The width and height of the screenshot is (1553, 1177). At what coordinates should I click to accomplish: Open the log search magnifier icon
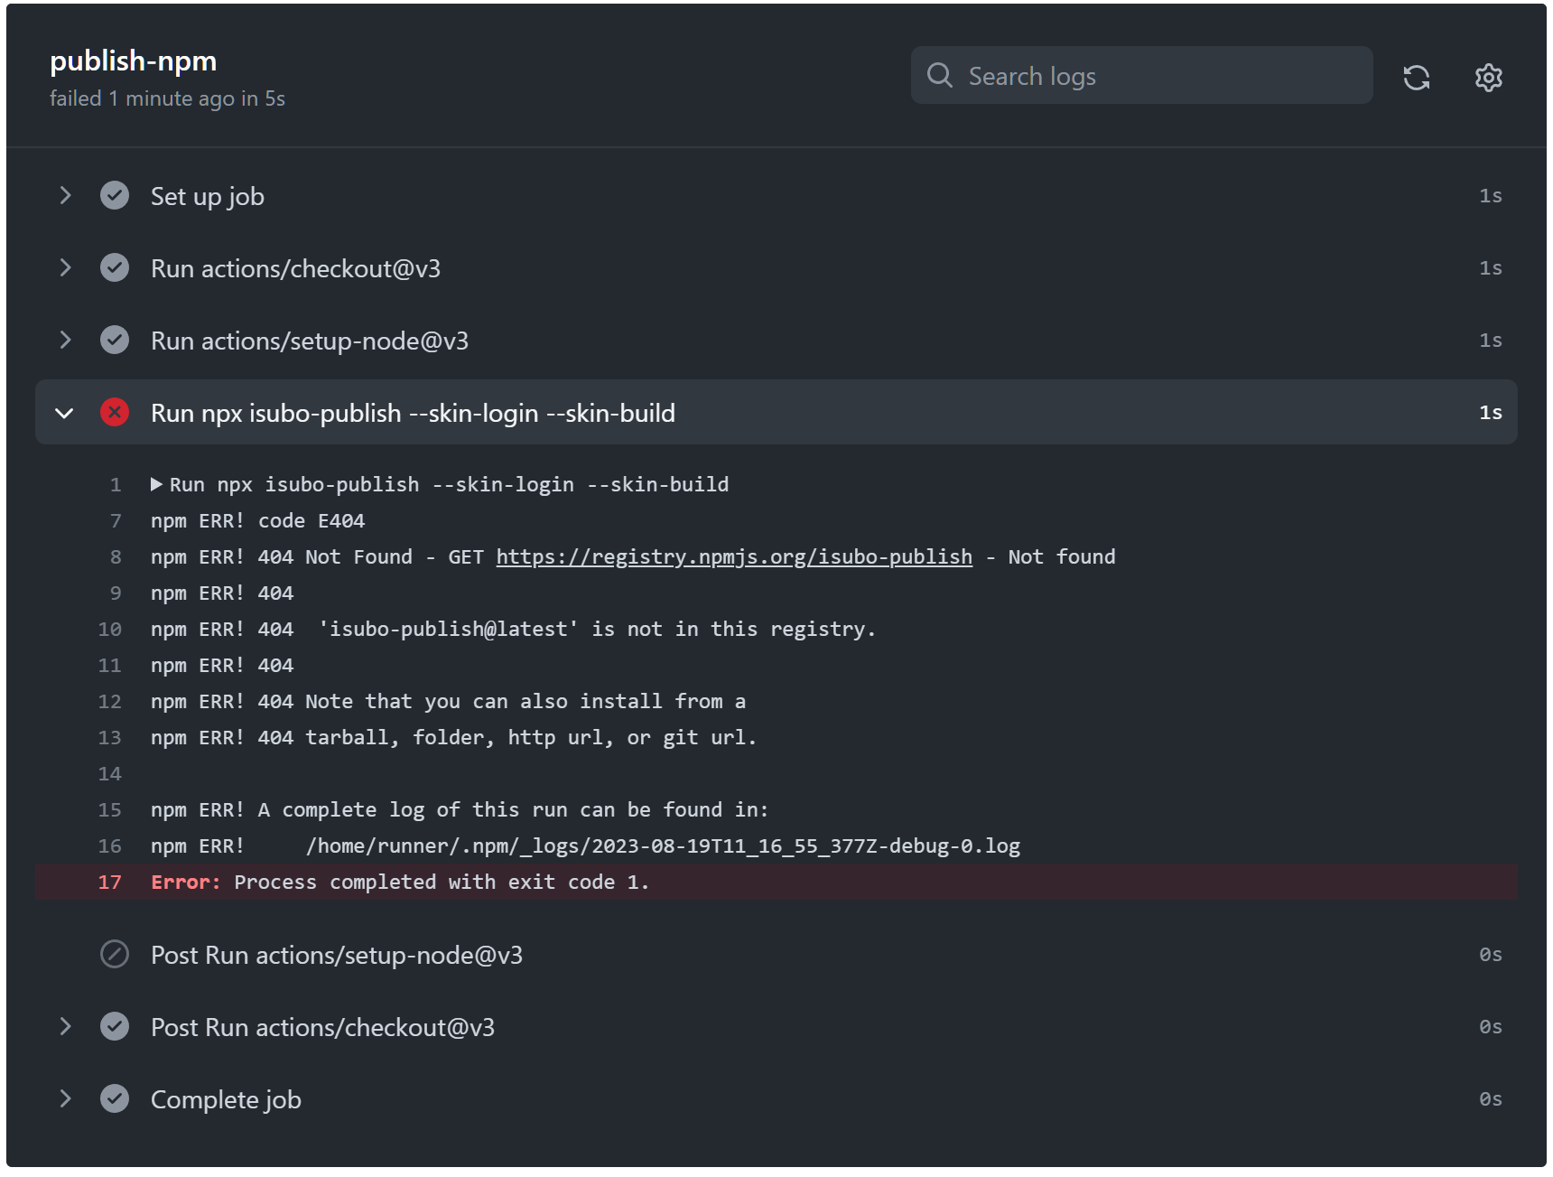point(940,75)
